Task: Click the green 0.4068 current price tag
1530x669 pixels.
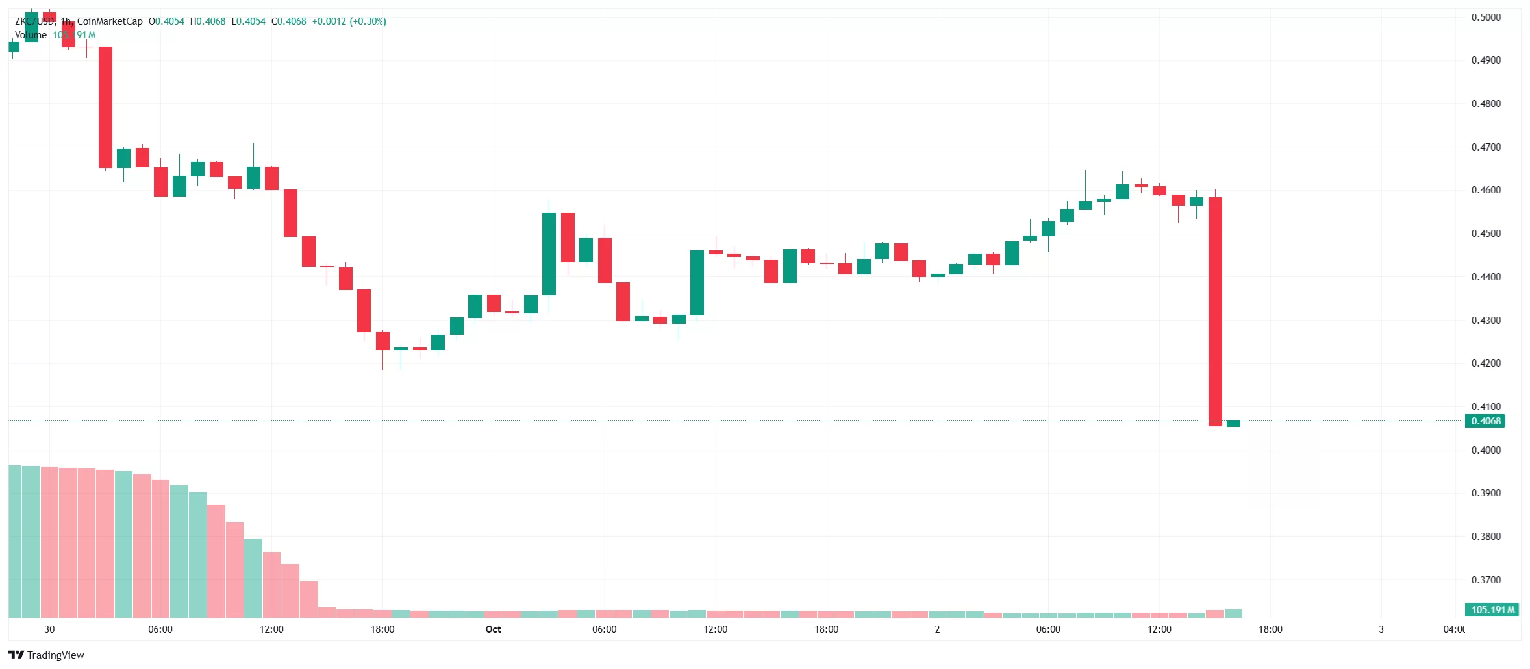Action: coord(1486,421)
